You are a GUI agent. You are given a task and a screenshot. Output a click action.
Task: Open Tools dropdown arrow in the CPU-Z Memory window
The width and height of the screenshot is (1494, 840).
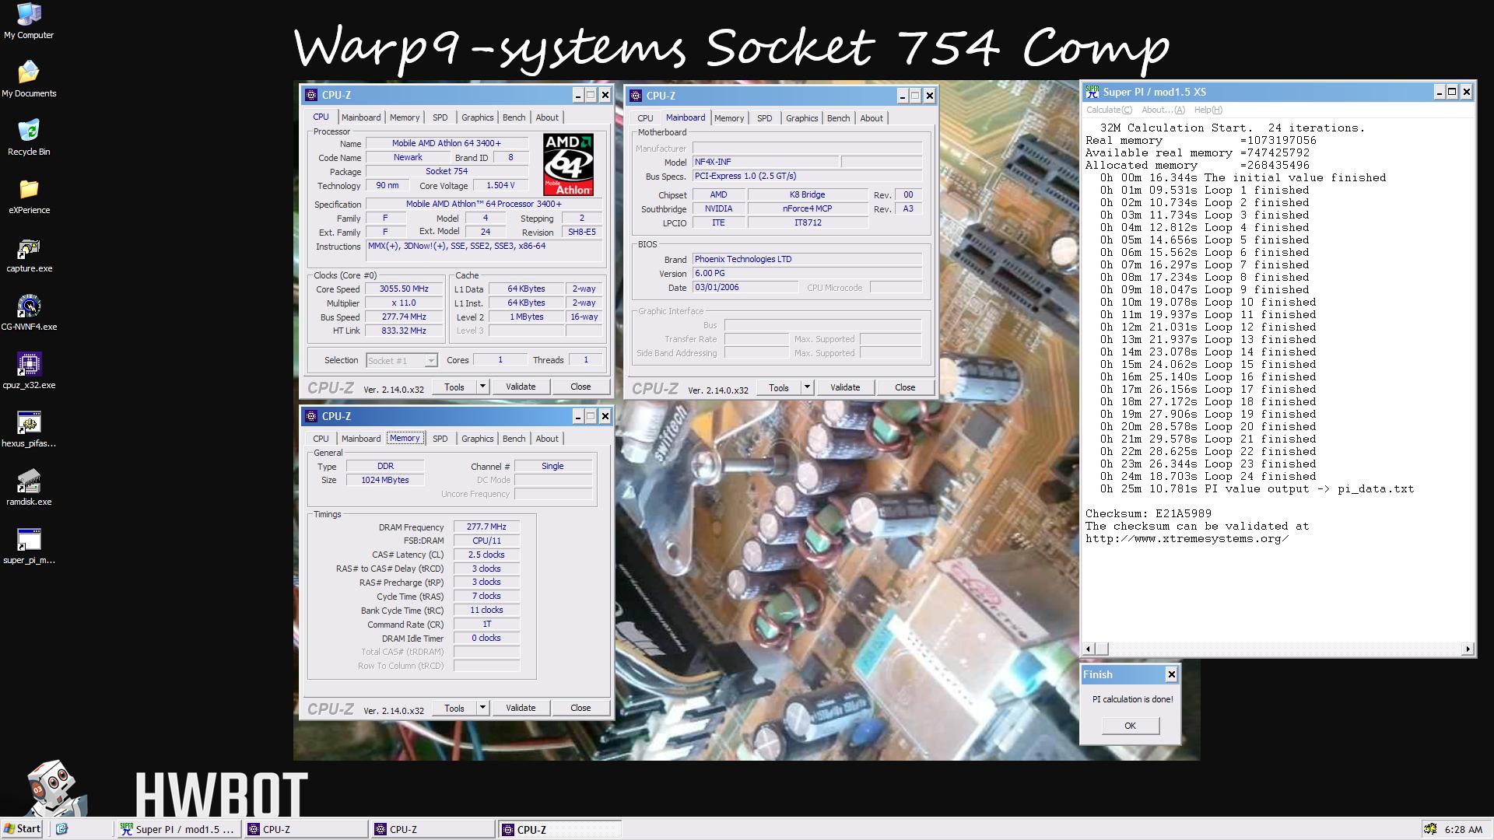(x=482, y=708)
